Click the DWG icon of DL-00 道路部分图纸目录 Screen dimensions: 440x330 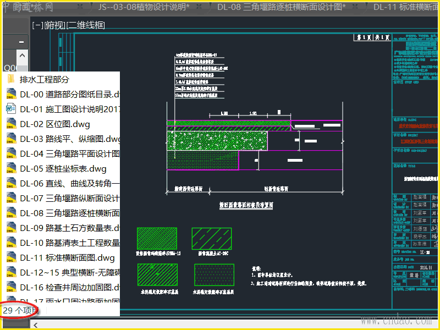[x=11, y=94]
